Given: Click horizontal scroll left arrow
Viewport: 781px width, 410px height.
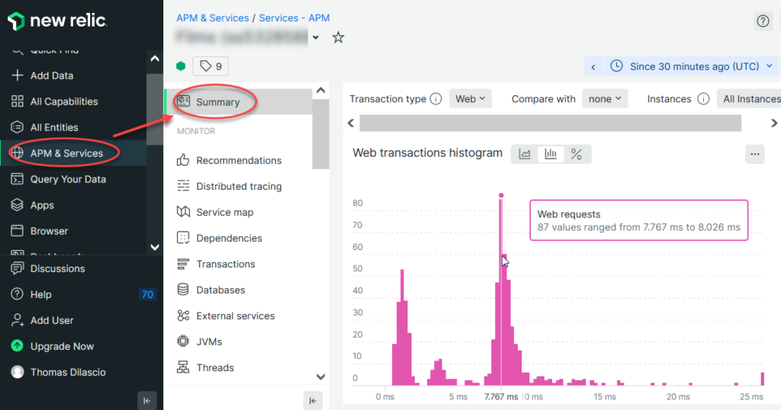Looking at the screenshot, I should pyautogui.click(x=351, y=123).
